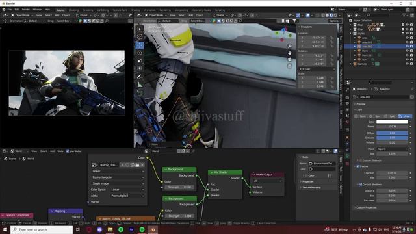Viewport: 416px width, 234px height.
Task: Choose the Measure tool
Action: pos(140,85)
